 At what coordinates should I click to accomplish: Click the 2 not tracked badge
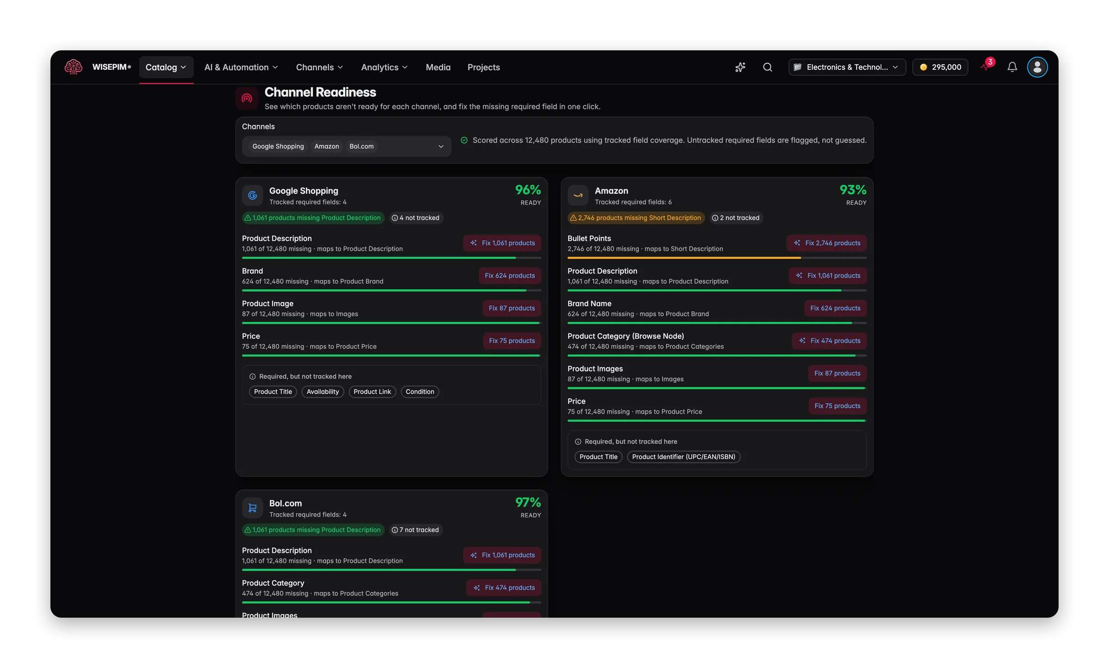[736, 218]
